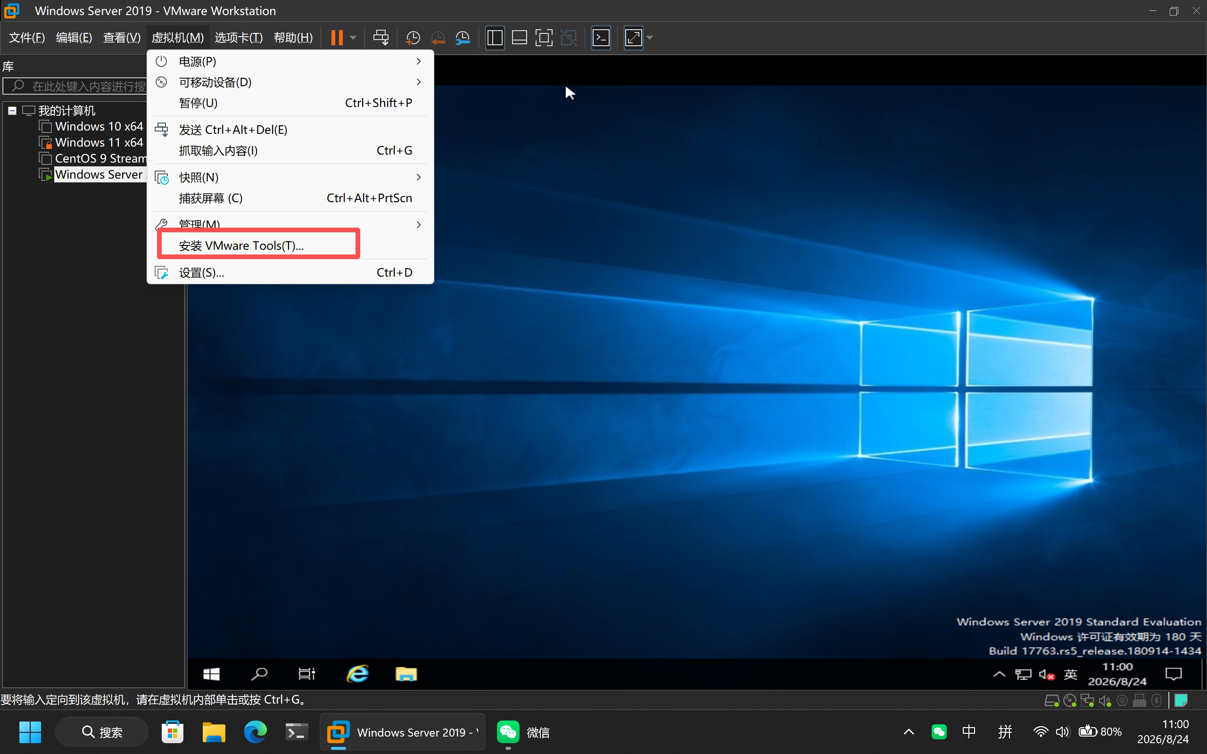The image size is (1207, 754).
Task: Open Task View in the guest taskbar
Action: pos(307,674)
